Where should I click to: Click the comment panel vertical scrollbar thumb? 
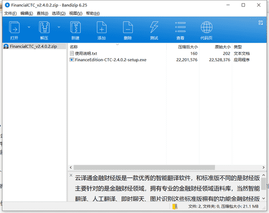264,184
